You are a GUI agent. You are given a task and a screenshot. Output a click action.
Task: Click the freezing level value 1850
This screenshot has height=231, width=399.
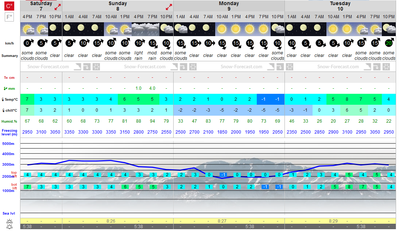pyautogui.click(x=222, y=132)
